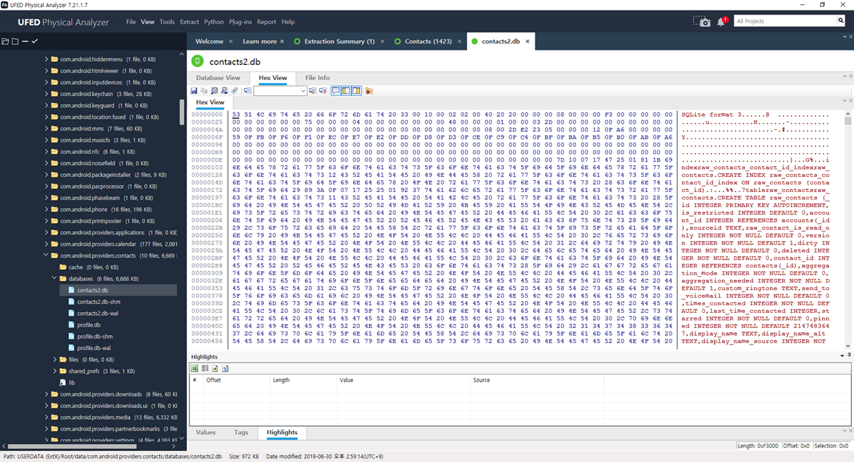Open the Report menu
The image size is (854, 462).
coord(266,22)
